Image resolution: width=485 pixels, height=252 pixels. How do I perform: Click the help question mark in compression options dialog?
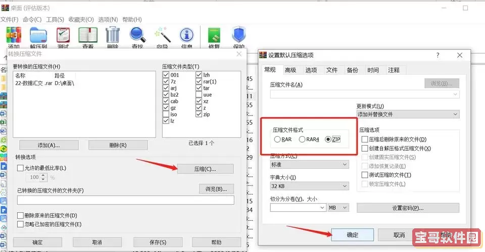tap(438, 55)
